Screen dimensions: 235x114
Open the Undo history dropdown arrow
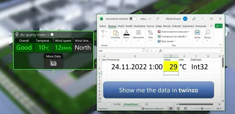point(106,32)
